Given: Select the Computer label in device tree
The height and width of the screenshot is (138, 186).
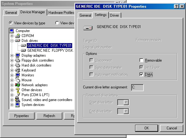Looking at the screenshot, I should pos(23,31).
